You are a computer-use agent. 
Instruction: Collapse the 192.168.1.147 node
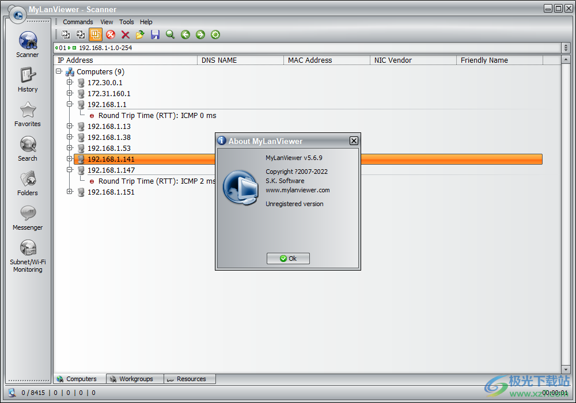pyautogui.click(x=70, y=170)
